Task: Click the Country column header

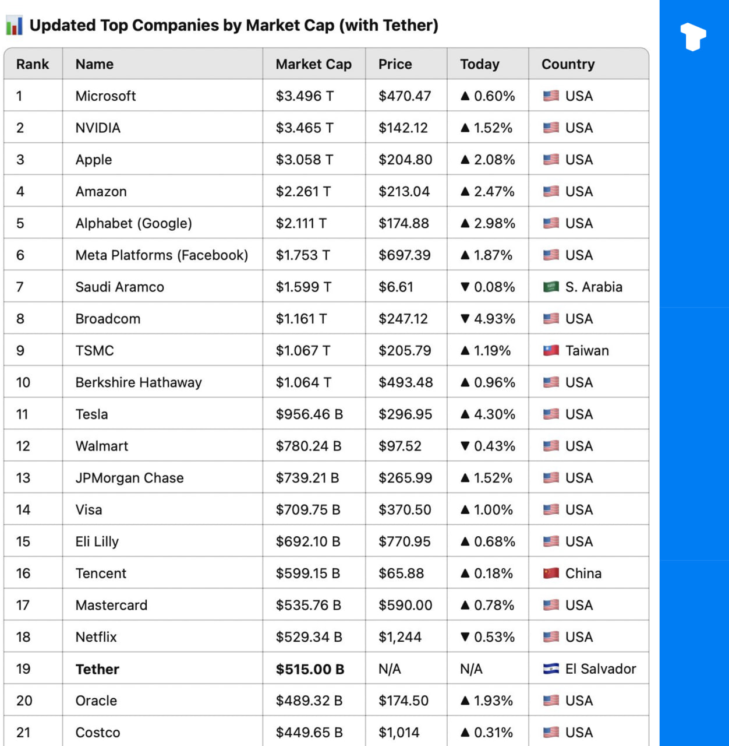Action: 568,64
